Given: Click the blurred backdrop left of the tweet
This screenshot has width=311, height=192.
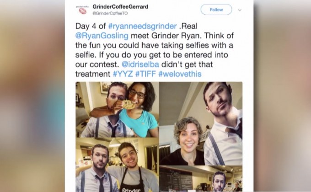Looking at the screenshot, I should 32,96.
